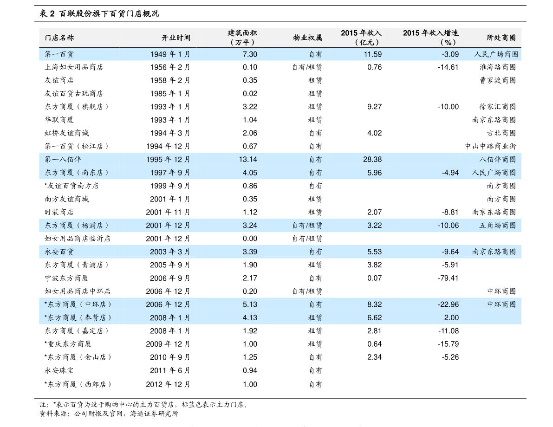This screenshot has width=553, height=427.
Task: Click the '租赁' cell in 华联商厦 row
Action: pos(315,120)
